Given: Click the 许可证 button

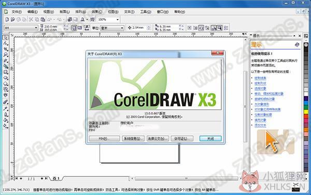Looking at the screenshot, I should pos(182,138).
